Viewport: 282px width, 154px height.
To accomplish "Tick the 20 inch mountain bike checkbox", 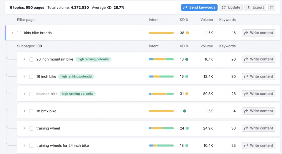I will 31,59.
